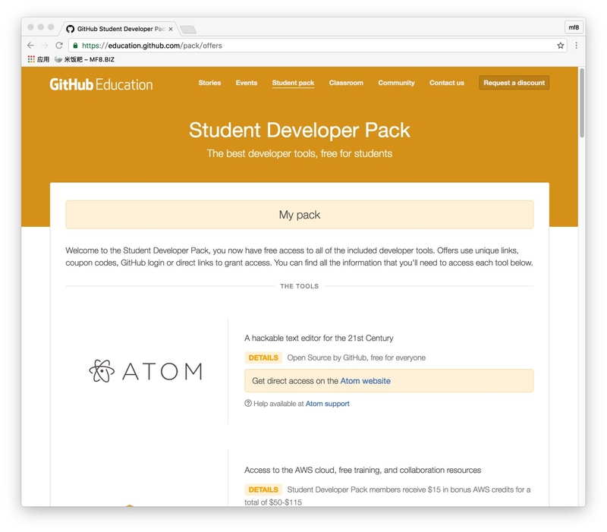Click Request a discount button

[x=514, y=83]
